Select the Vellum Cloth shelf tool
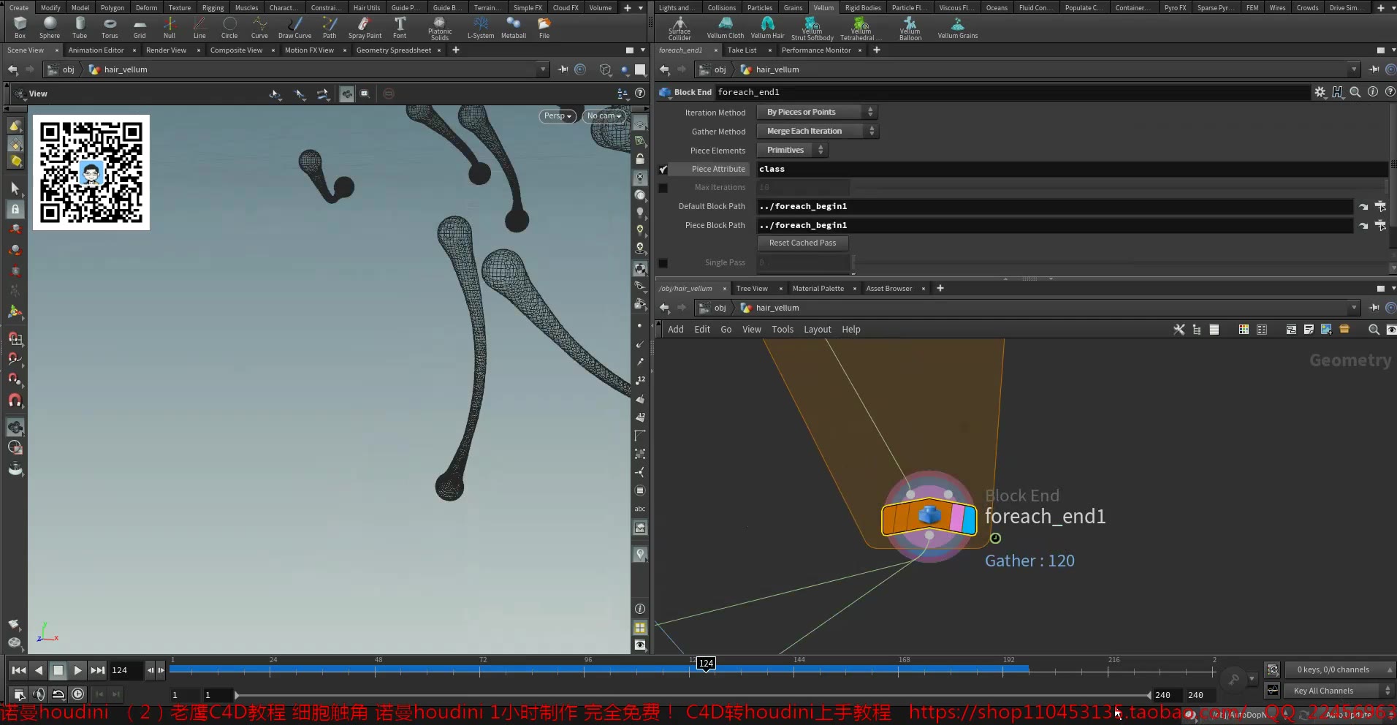1397x725 pixels. [725, 28]
